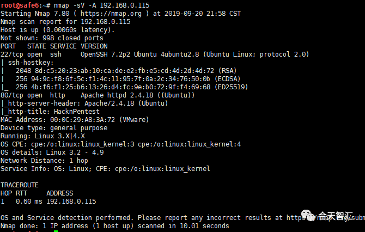The image size is (365, 232).
Task: Click the nmap -sV -A command text
Action: click(x=102, y=5)
